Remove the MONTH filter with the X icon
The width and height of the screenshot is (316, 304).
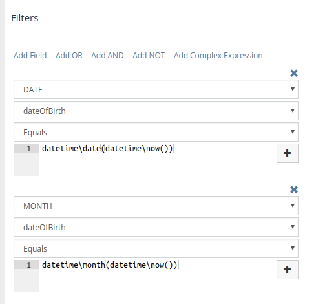(294, 190)
